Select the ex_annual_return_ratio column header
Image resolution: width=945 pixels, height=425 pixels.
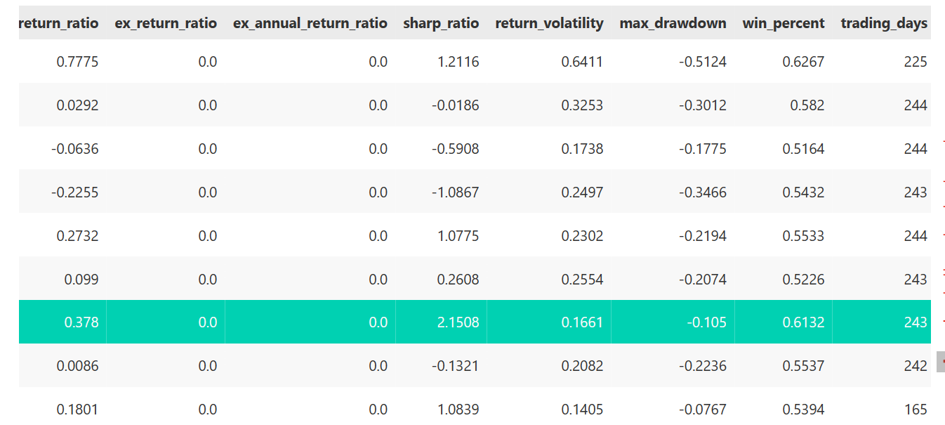tap(310, 23)
